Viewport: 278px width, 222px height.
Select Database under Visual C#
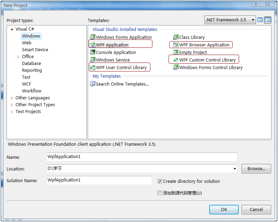(31, 63)
